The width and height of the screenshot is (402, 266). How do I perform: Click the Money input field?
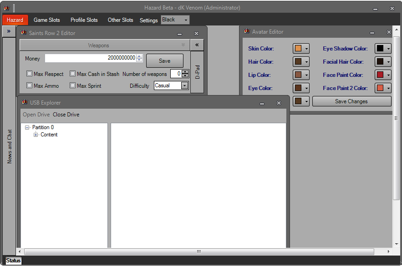(90, 58)
